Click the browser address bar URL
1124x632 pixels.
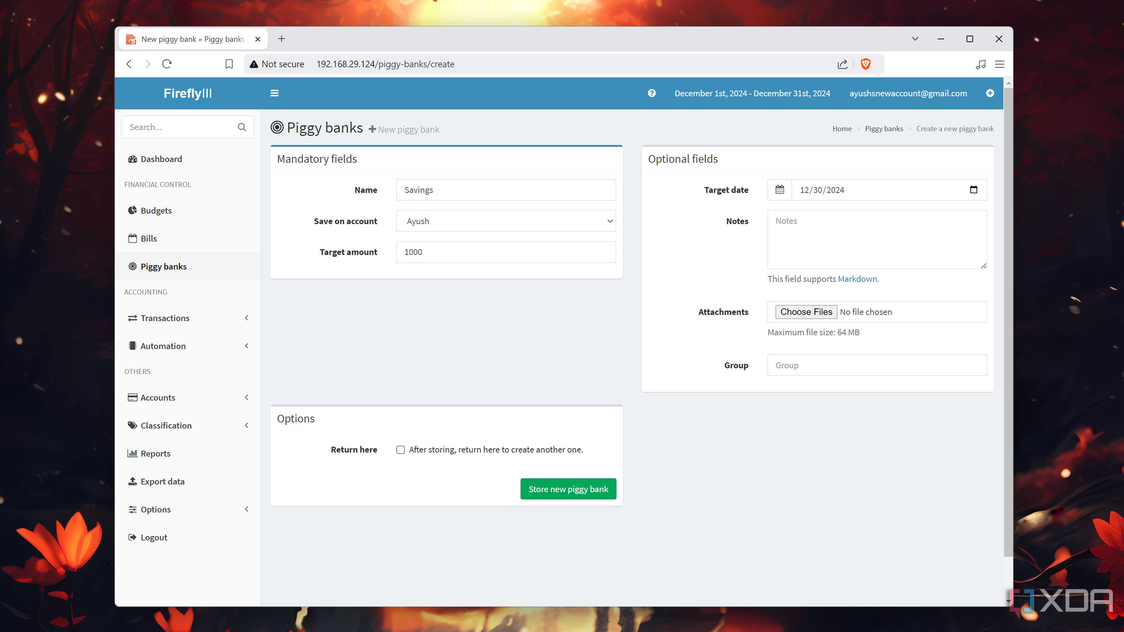[385, 64]
